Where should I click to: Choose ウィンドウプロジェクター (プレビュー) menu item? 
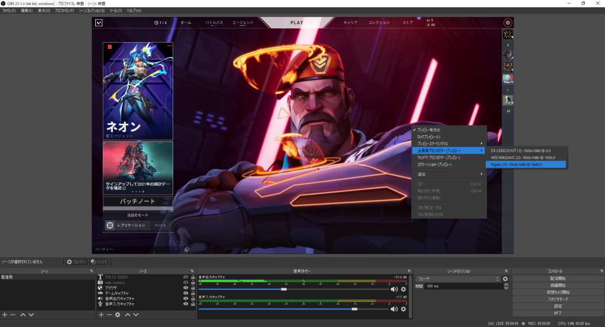point(449,157)
